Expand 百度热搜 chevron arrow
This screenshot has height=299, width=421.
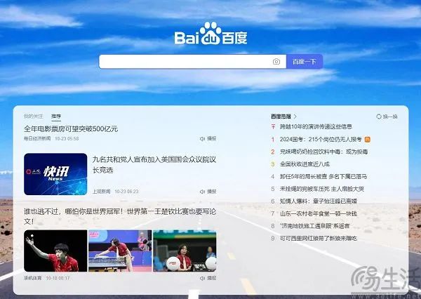coord(295,117)
